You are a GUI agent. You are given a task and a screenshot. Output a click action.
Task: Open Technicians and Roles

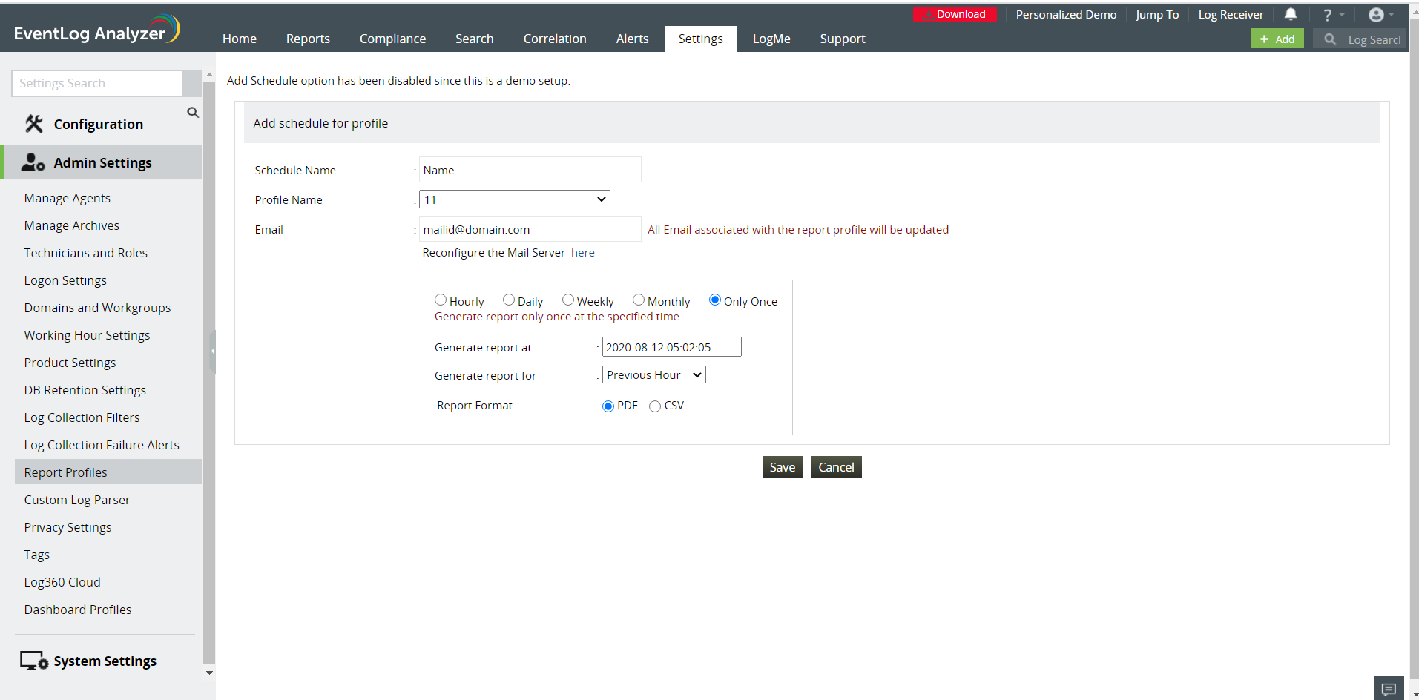click(x=86, y=253)
